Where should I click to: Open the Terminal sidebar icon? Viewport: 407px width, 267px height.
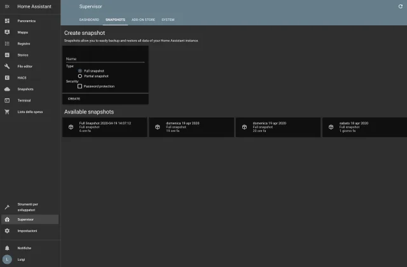tap(7, 101)
